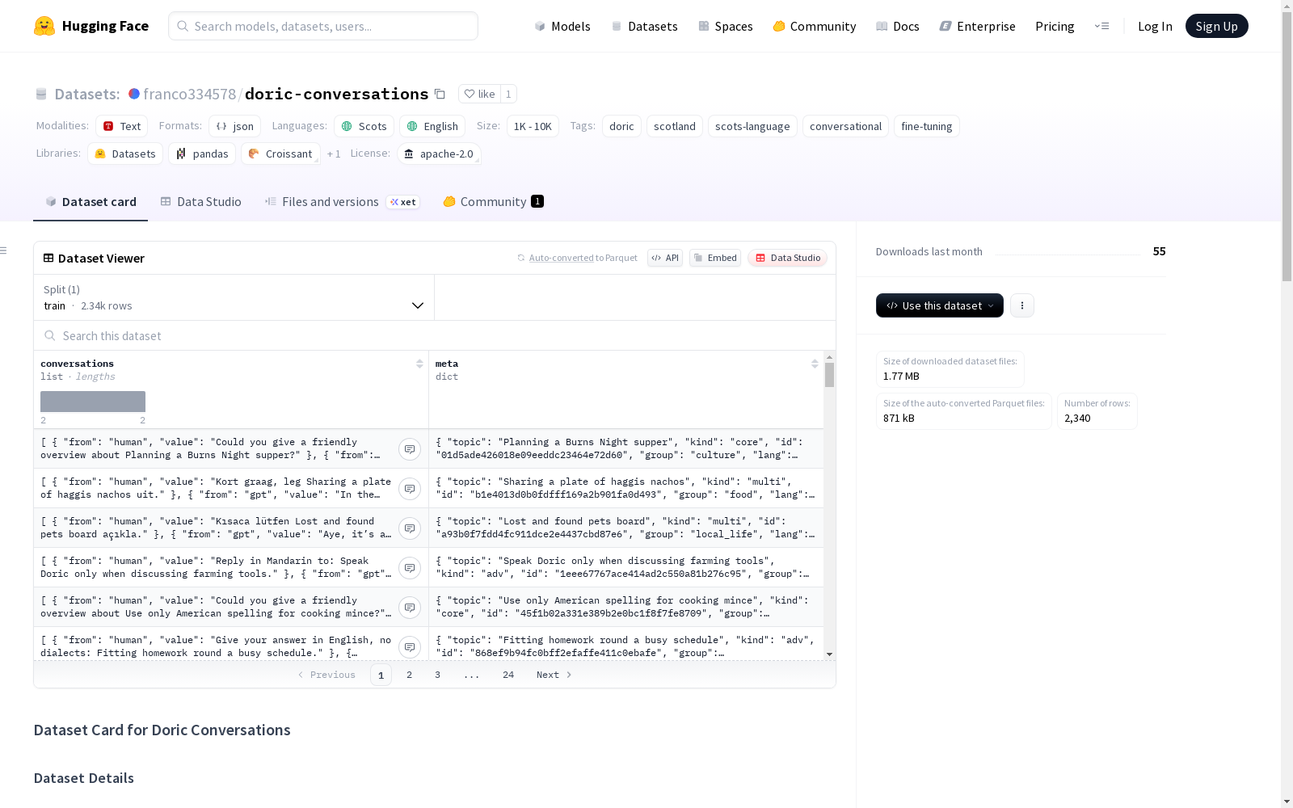Click the Text modality tag
Screen dimensions: 1293x808
pyautogui.click(x=122, y=126)
